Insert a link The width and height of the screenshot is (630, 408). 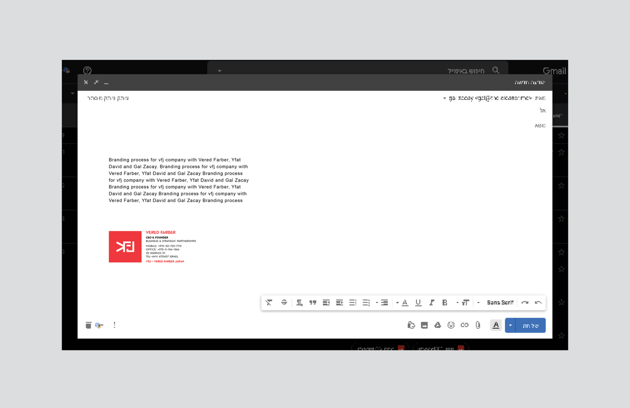pyautogui.click(x=465, y=325)
